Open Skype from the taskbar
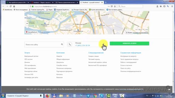 click(102, 96)
